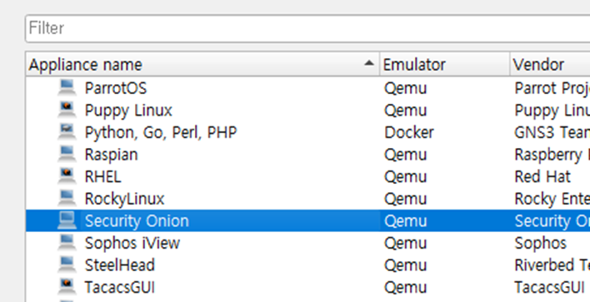Click the Raspian computer icon
Image resolution: width=590 pixels, height=302 pixels.
point(67,155)
